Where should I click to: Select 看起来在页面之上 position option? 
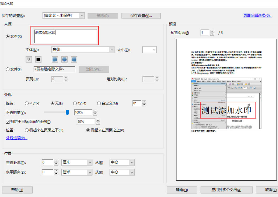click(x=88, y=130)
